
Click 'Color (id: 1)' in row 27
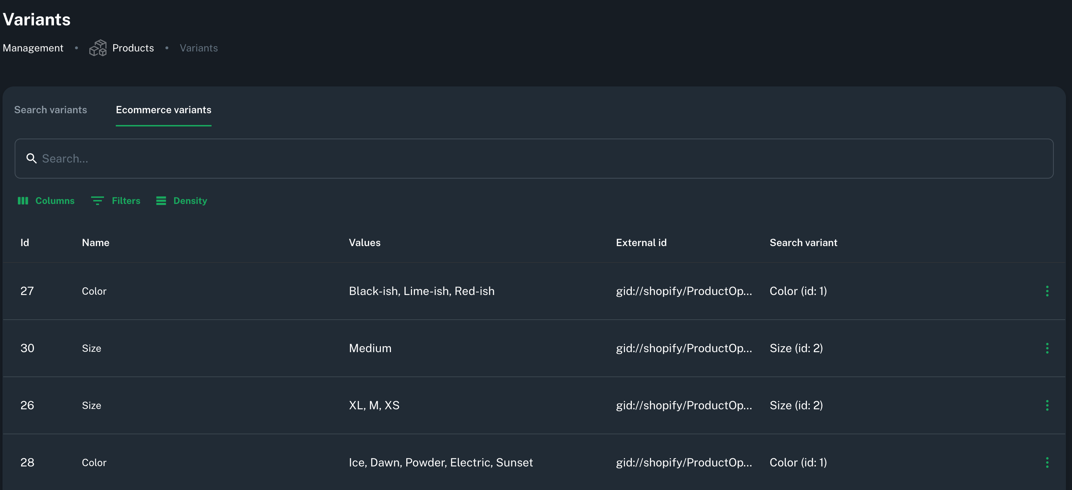point(798,291)
